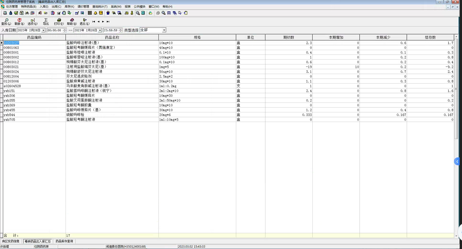Open the 库存(K) menu
Screen dimensions: 462x249
pyautogui.click(x=69, y=7)
